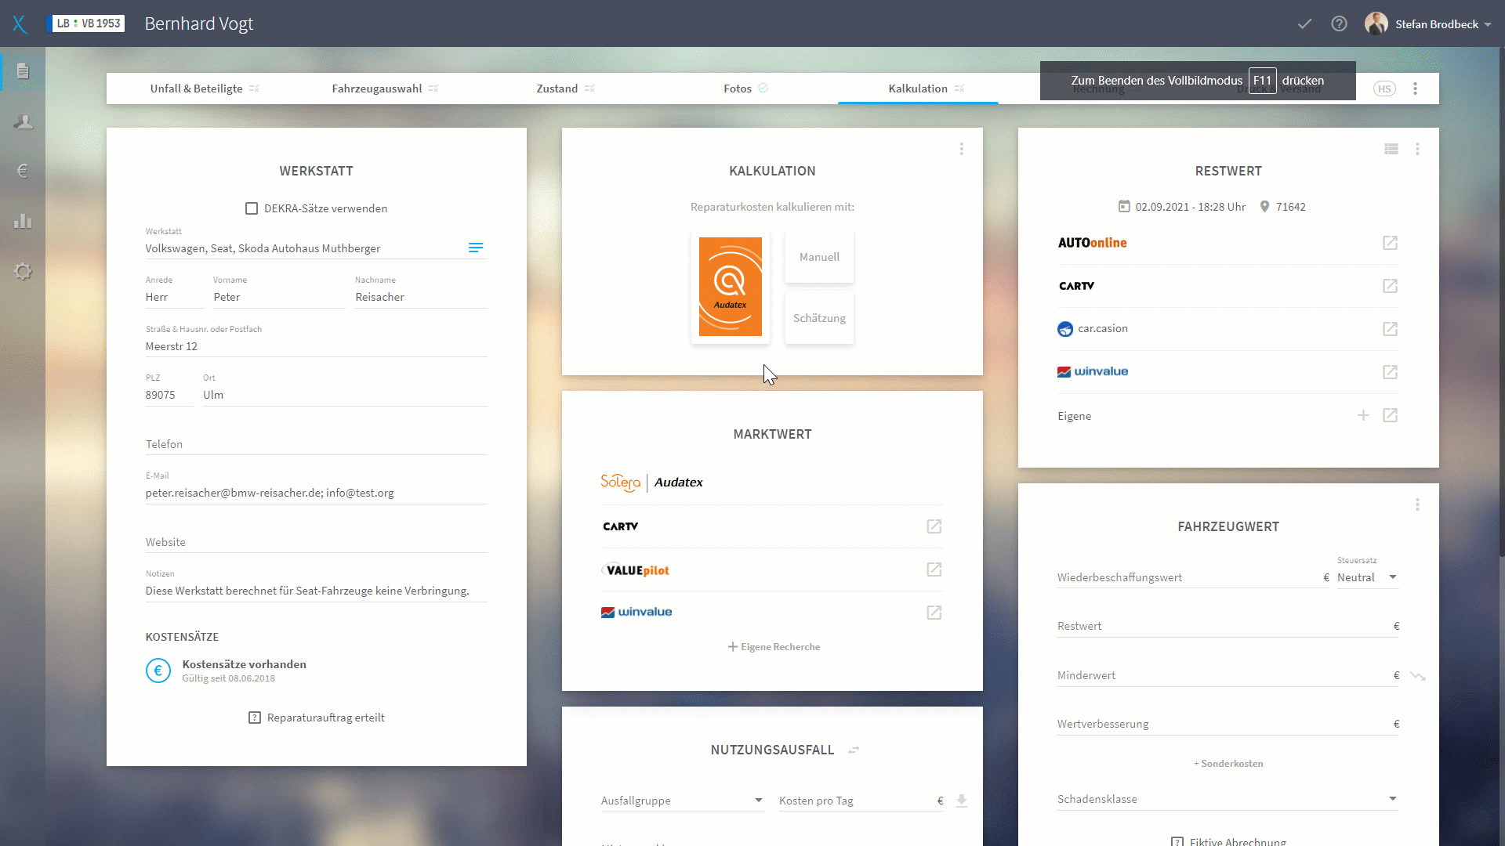
Task: Open winvalue external link in Marktwert
Action: point(934,613)
